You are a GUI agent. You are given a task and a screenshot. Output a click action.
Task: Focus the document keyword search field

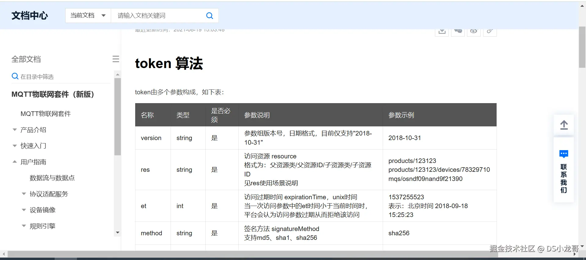click(159, 16)
